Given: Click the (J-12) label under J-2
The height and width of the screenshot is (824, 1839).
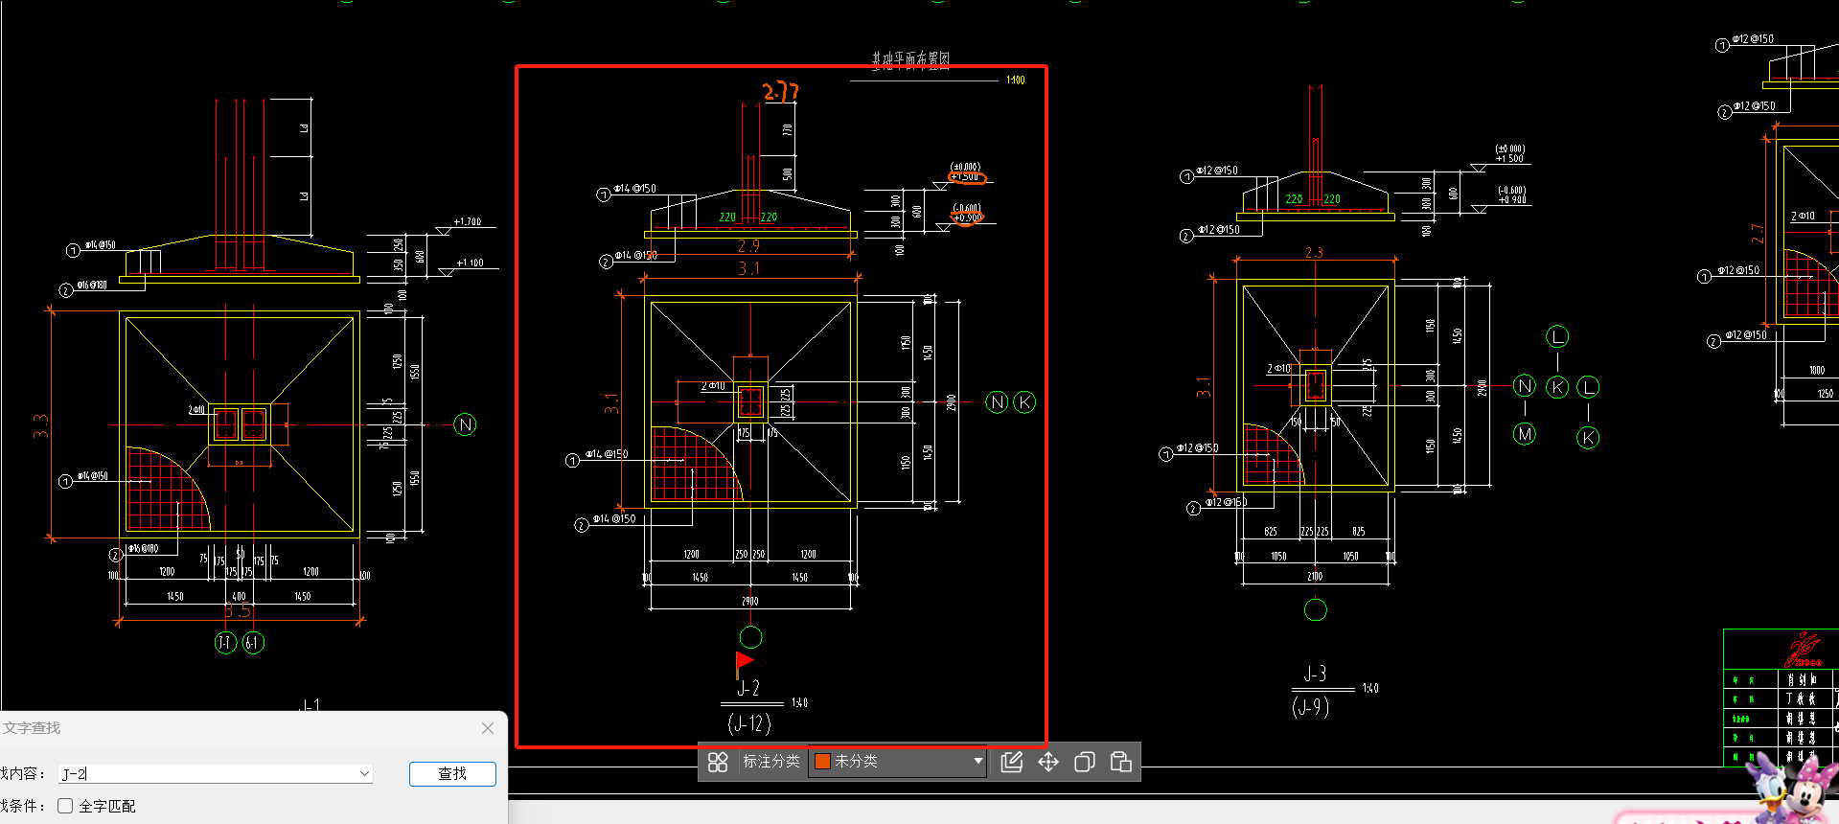Looking at the screenshot, I should pos(748,723).
